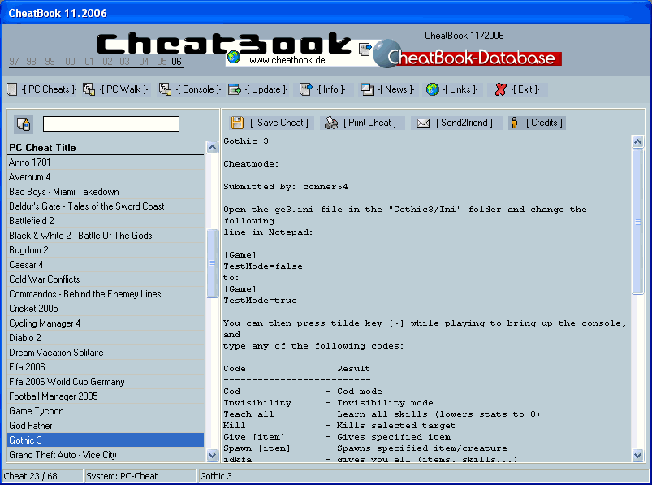This screenshot has width=652, height=485.
Task: Select year 05 in the year bar
Action: click(162, 62)
